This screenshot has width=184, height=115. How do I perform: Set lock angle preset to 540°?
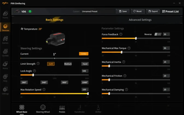pyautogui.click(x=44, y=82)
